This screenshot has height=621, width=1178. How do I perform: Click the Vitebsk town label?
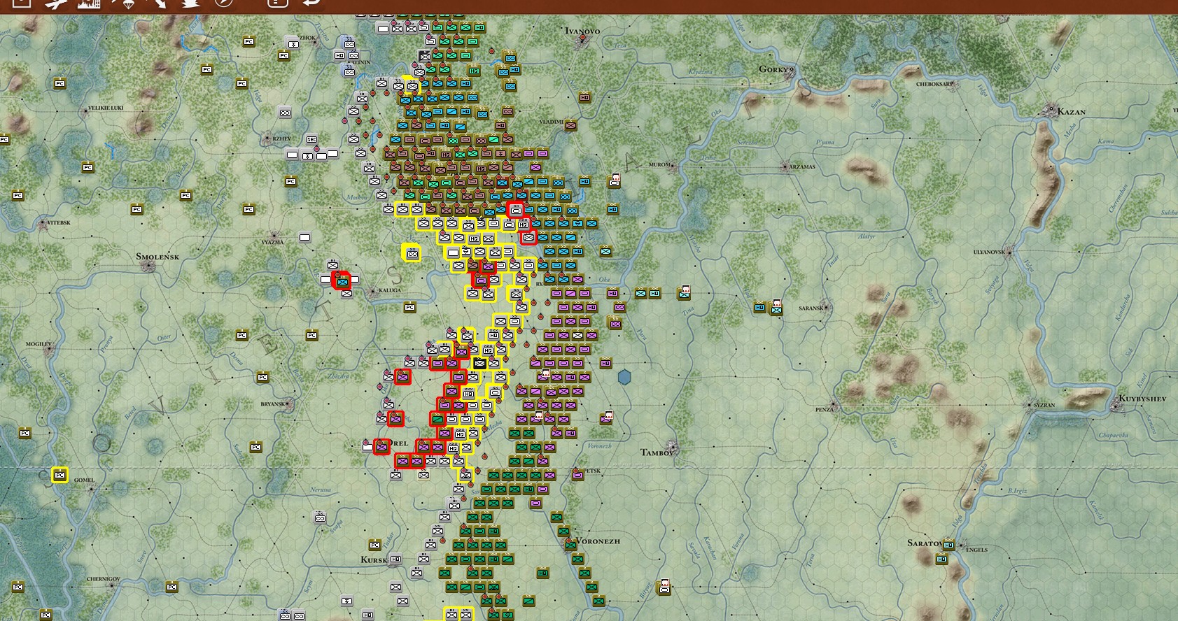58,222
